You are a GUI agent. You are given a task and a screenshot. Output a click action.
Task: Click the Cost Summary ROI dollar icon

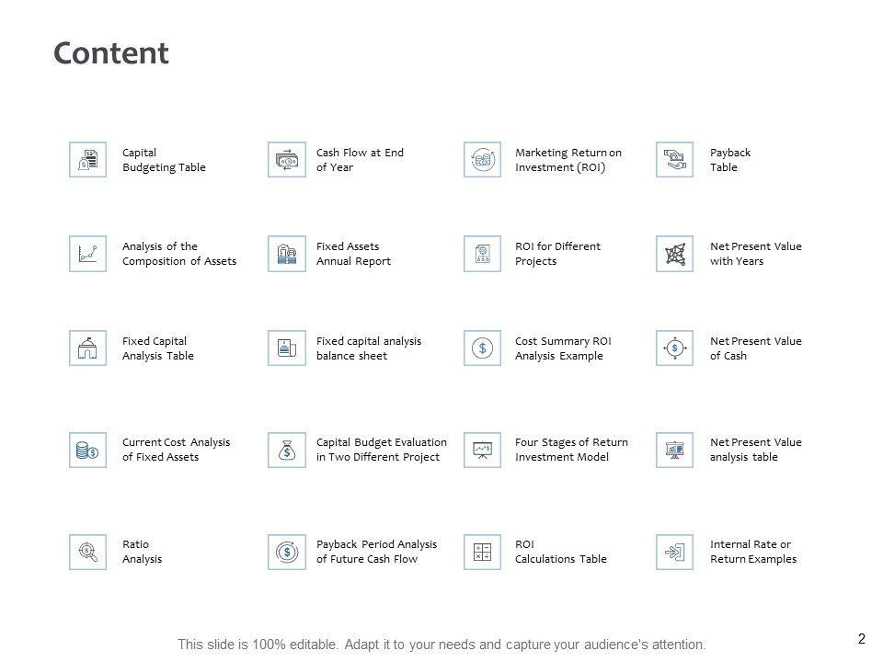click(x=483, y=348)
